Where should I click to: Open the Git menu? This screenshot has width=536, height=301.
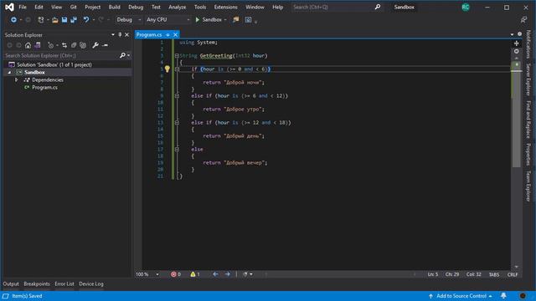point(73,8)
